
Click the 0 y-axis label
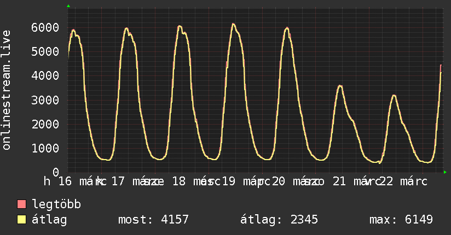click(56, 172)
